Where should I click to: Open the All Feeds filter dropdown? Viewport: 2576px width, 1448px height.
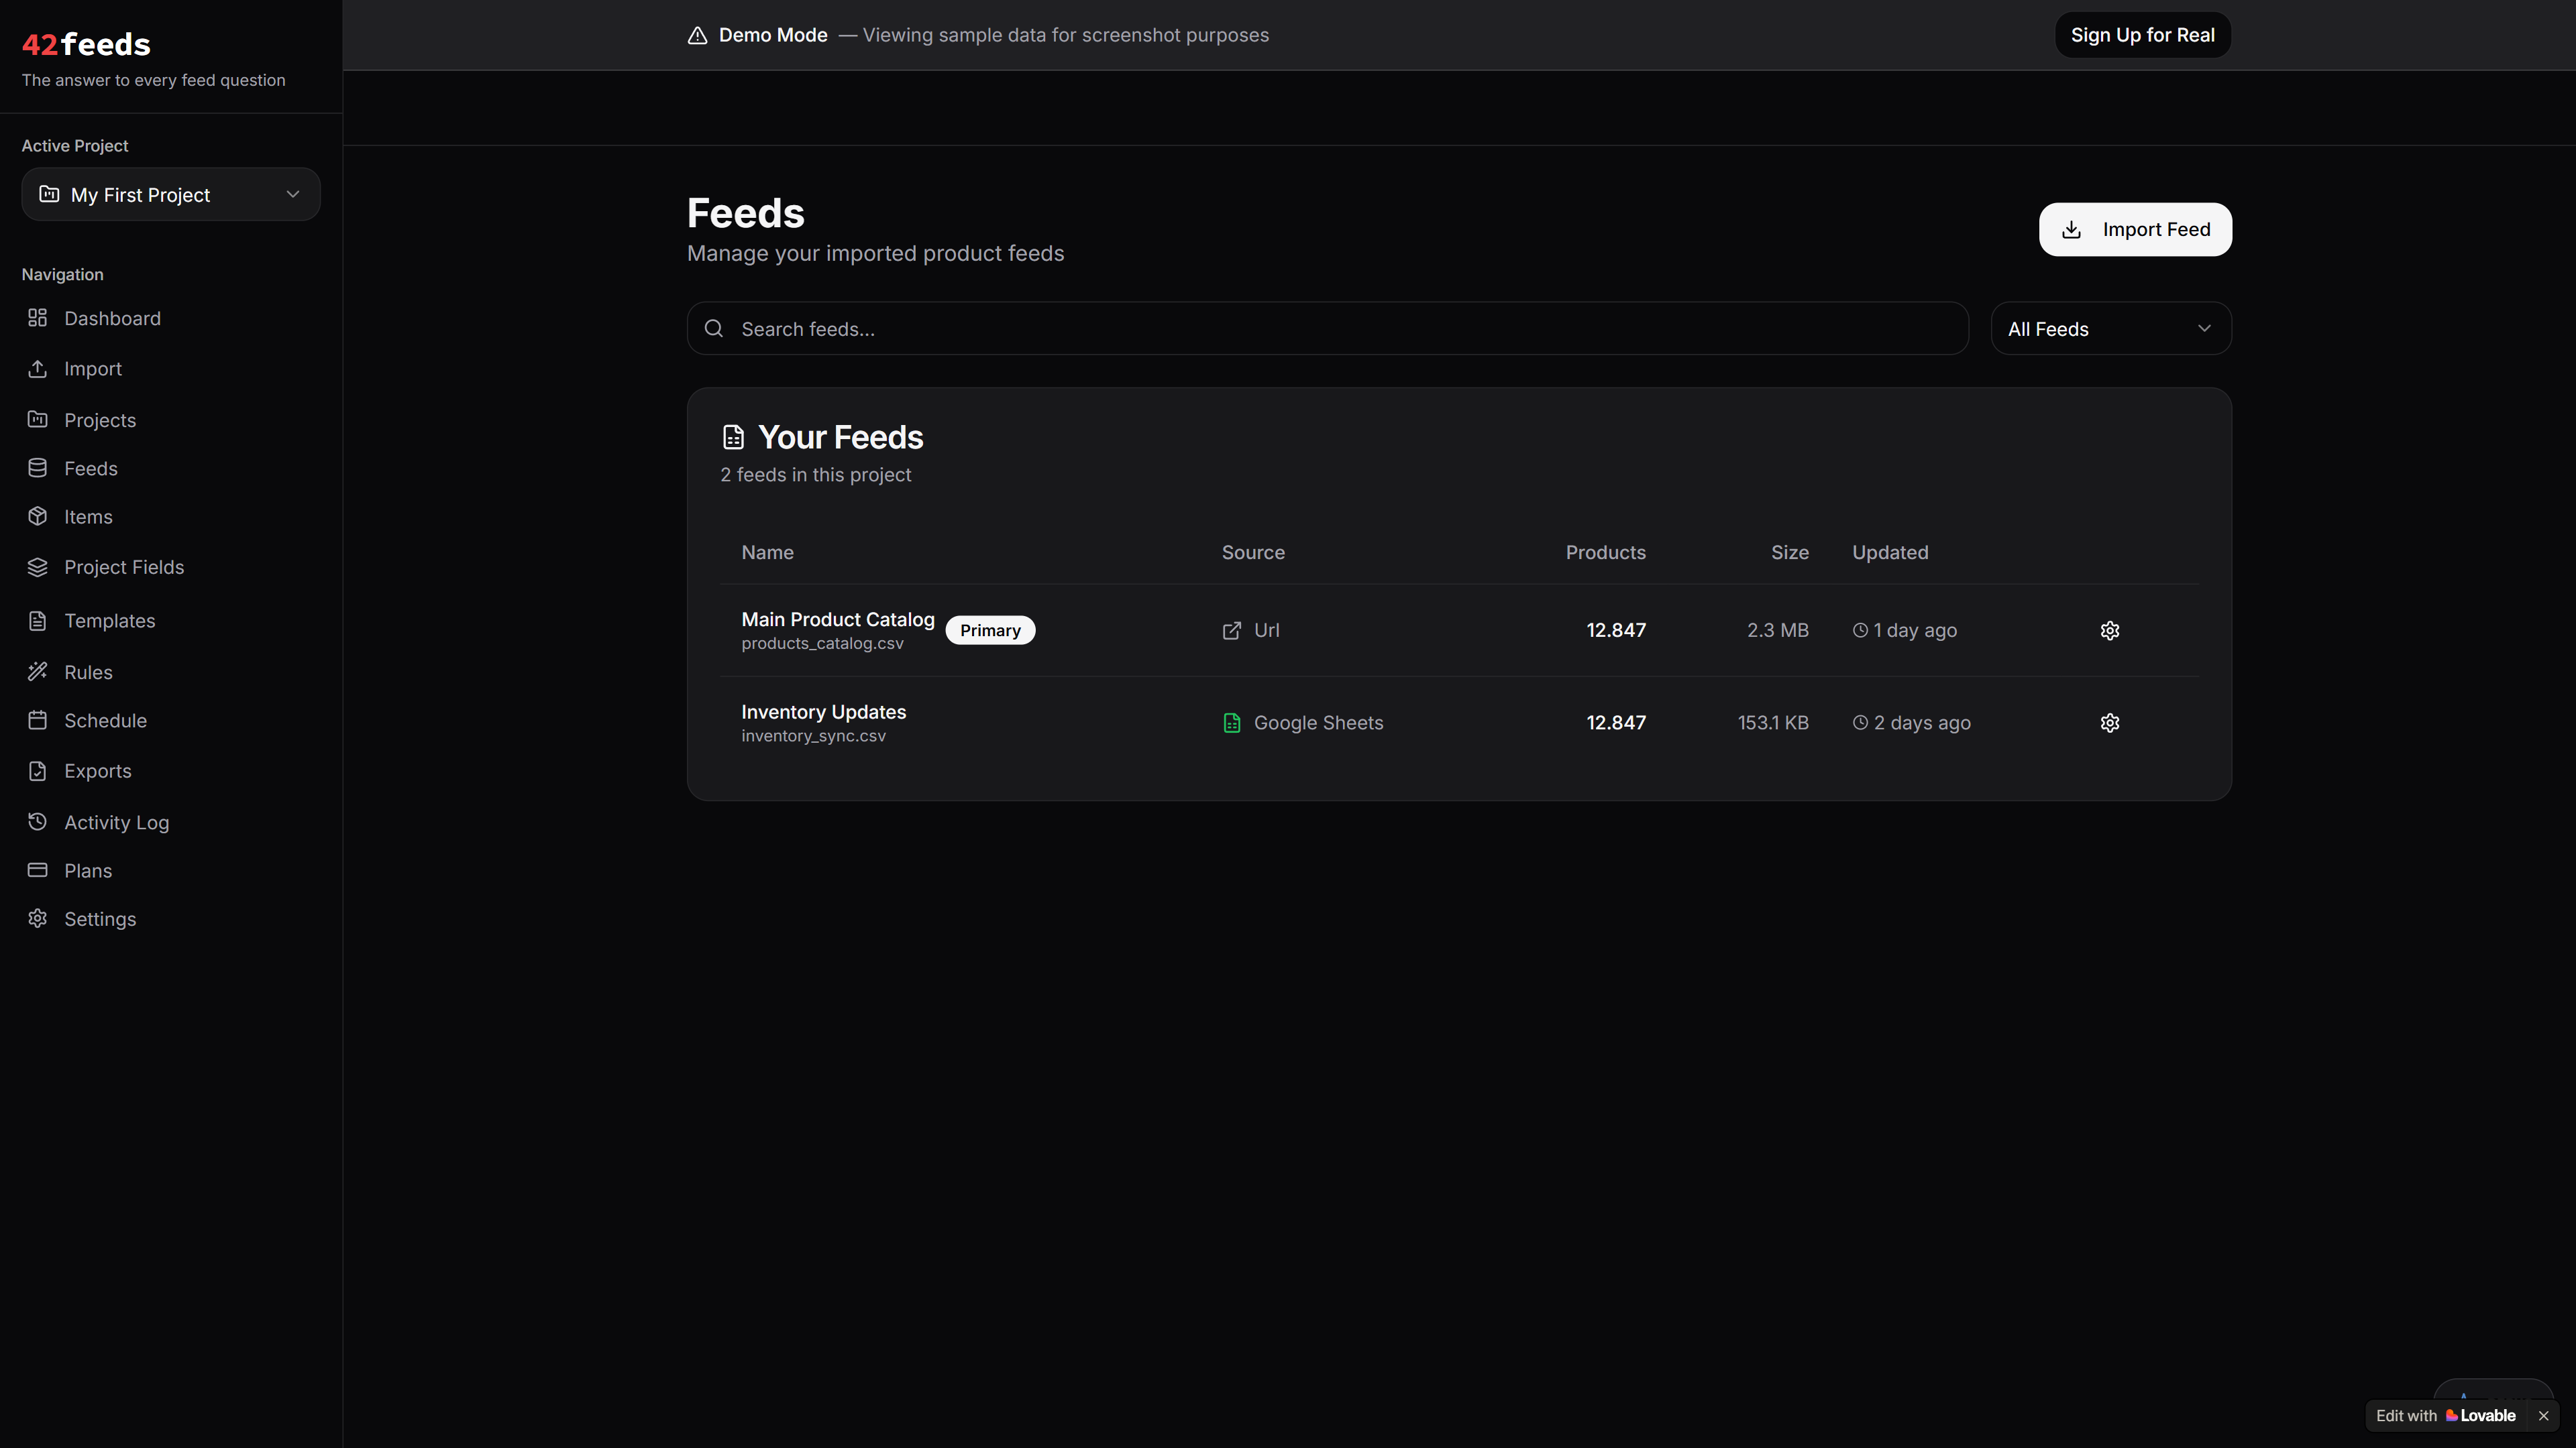click(2110, 328)
